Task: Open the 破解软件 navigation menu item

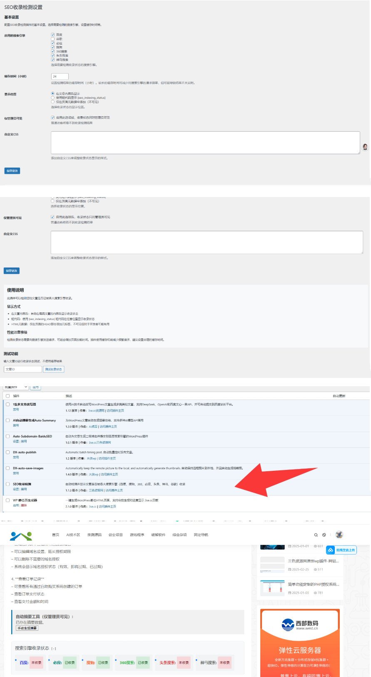Action: 158,535
